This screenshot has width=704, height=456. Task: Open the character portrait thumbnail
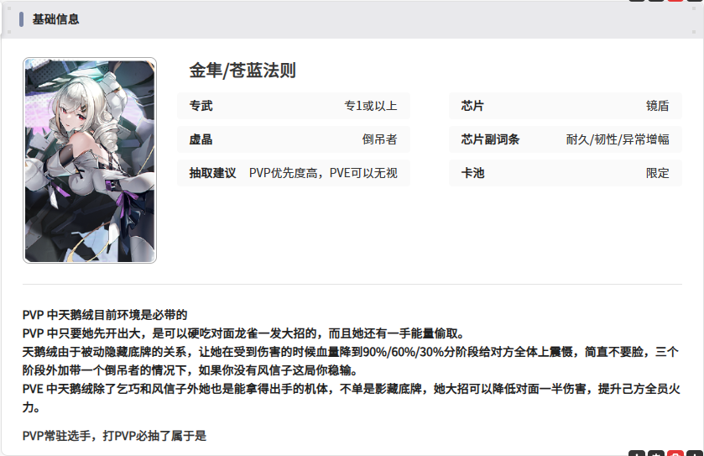point(90,160)
